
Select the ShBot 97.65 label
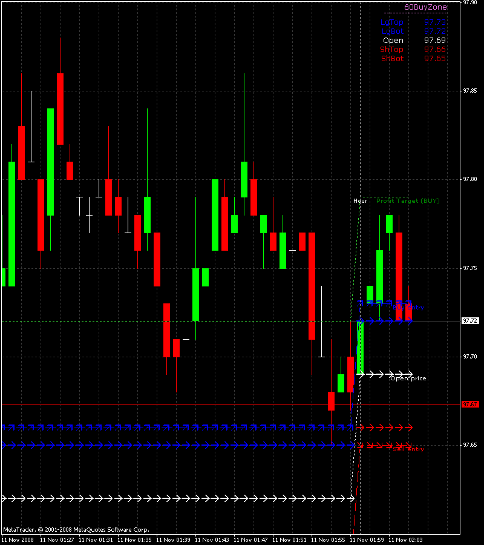click(413, 58)
